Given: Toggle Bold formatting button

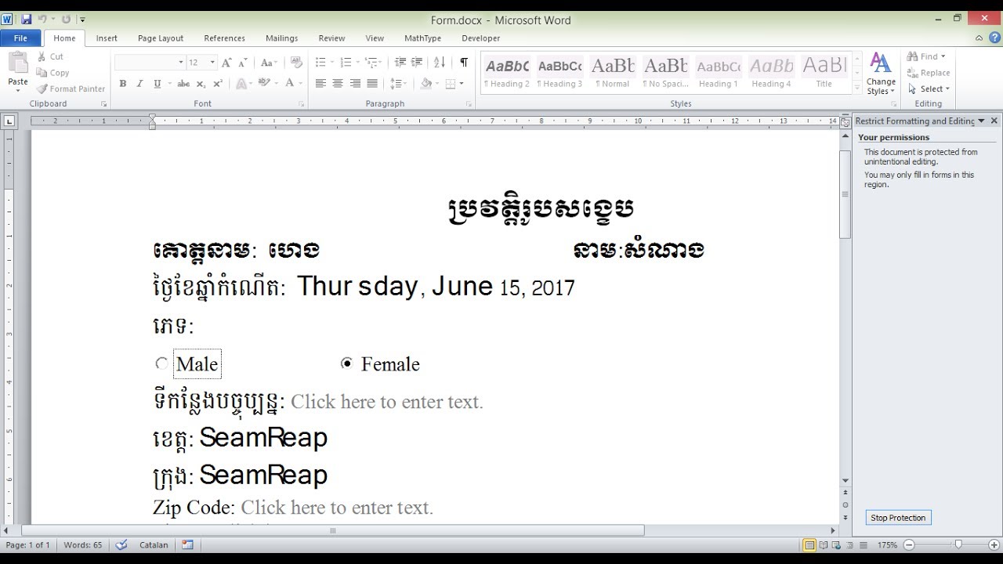Looking at the screenshot, I should pos(122,84).
